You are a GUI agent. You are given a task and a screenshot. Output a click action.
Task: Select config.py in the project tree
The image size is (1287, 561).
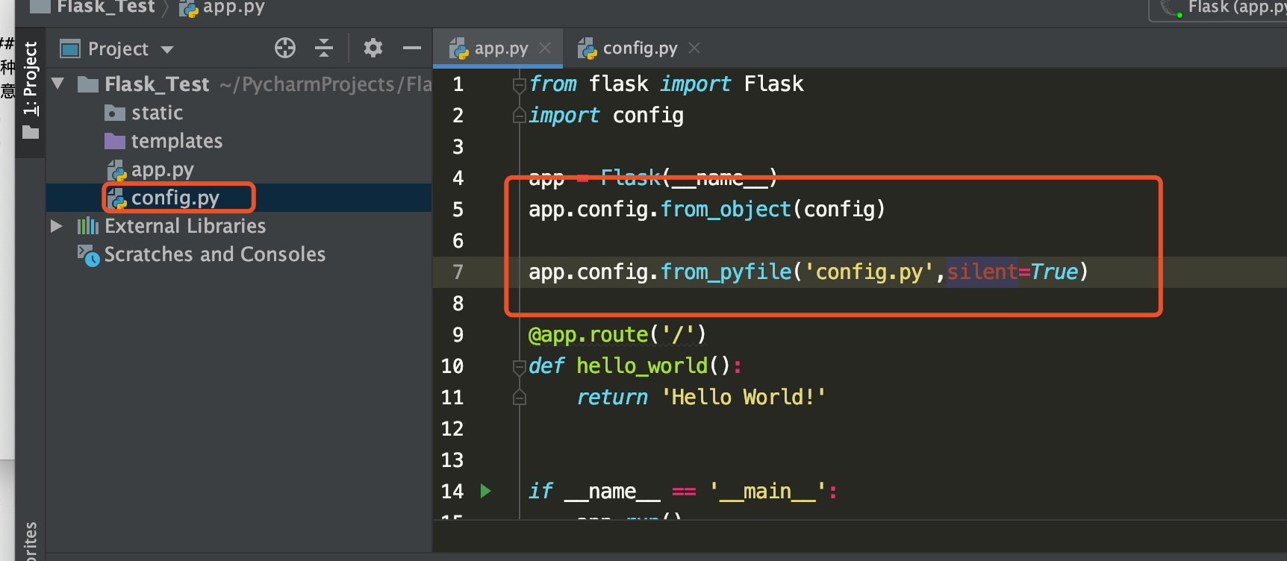coord(175,198)
